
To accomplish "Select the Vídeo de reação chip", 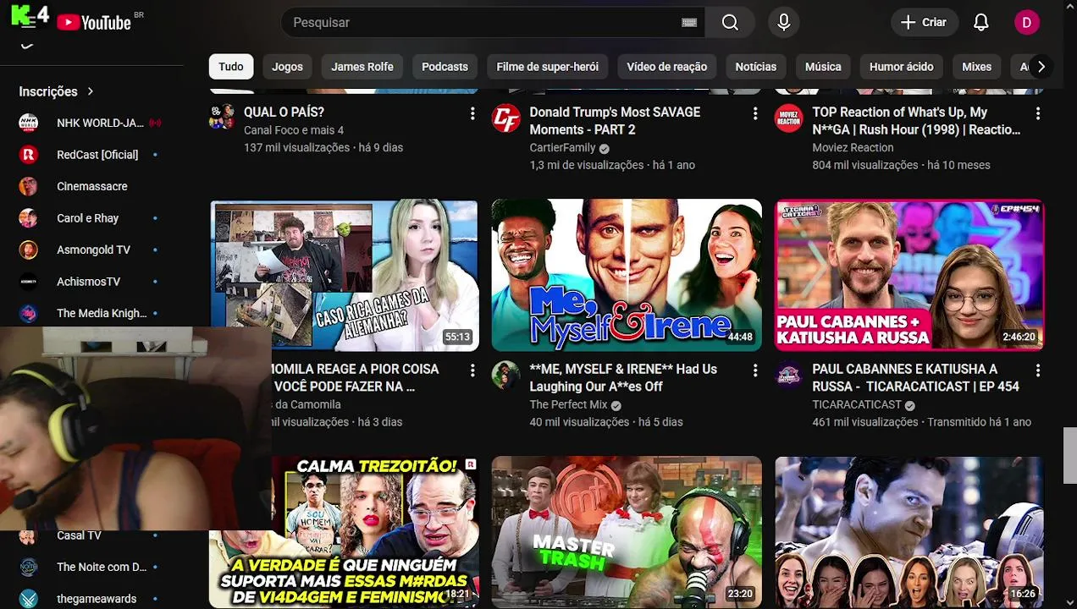I will tap(666, 67).
